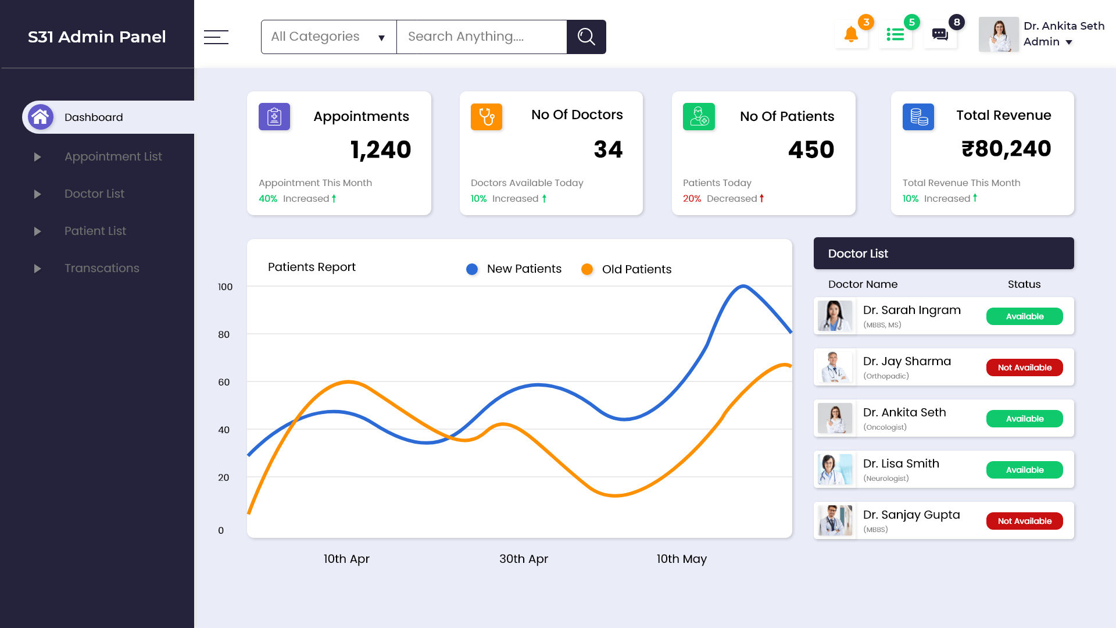Toggle Old Patients orange legend dot
The height and width of the screenshot is (628, 1116).
click(x=587, y=269)
